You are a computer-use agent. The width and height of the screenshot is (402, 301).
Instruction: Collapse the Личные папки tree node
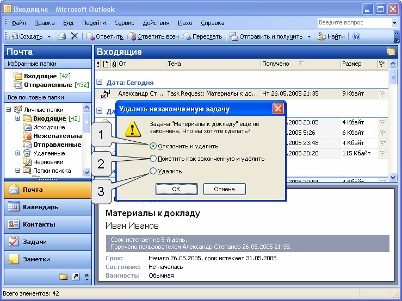9,110
